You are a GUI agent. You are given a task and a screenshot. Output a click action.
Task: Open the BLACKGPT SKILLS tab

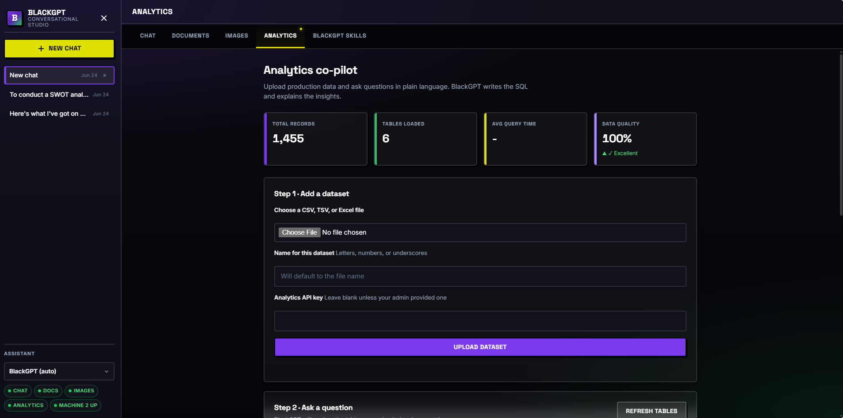point(340,36)
